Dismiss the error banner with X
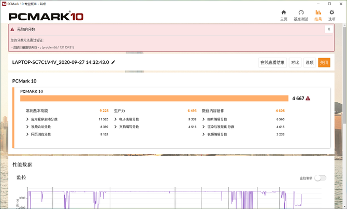The height and width of the screenshot is (209, 347). click(328, 30)
